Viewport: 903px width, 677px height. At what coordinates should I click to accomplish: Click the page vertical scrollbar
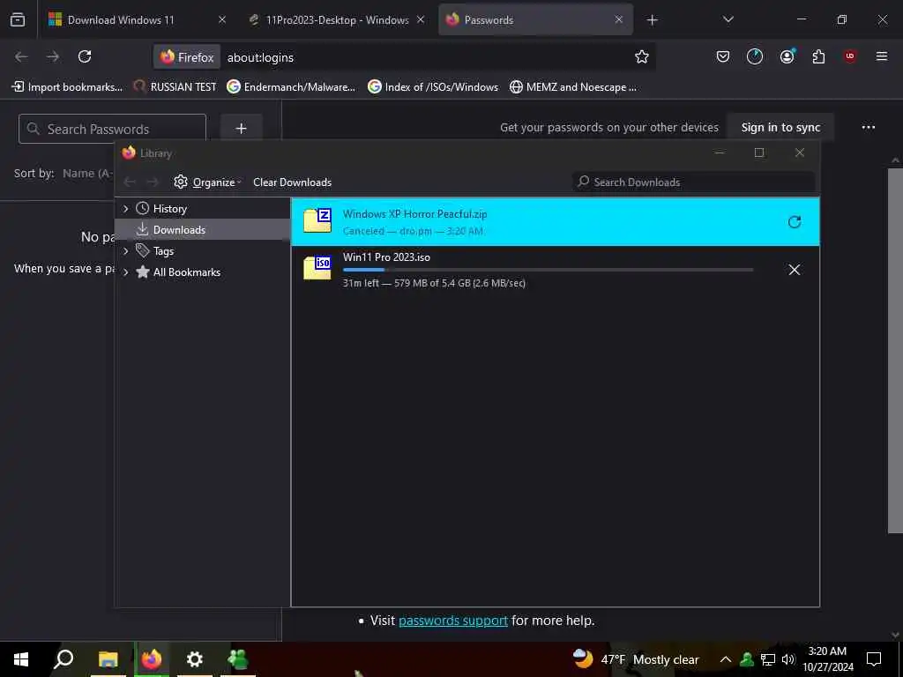tap(895, 350)
